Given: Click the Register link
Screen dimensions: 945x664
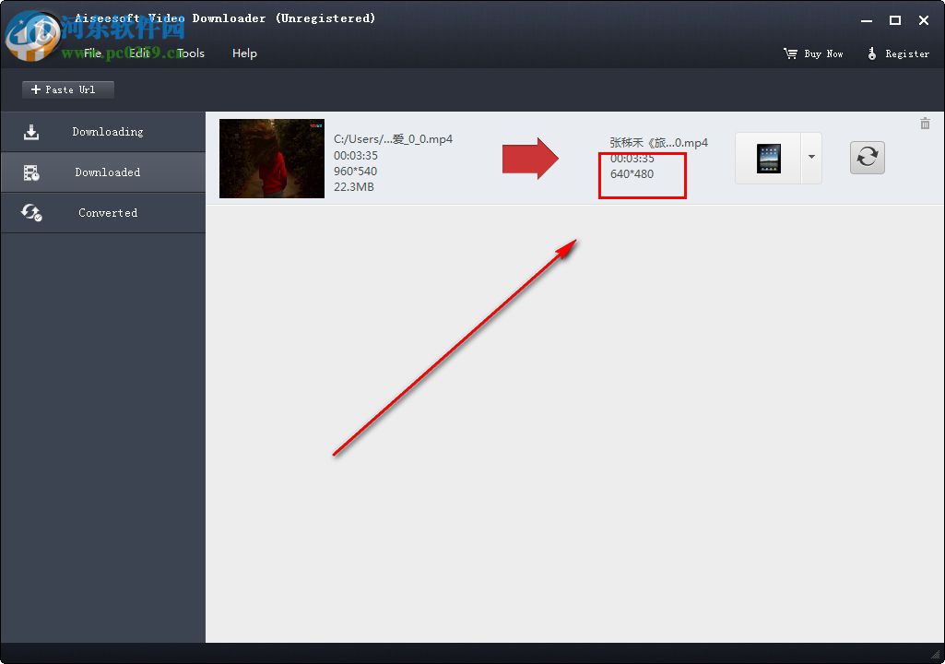Looking at the screenshot, I should point(905,53).
